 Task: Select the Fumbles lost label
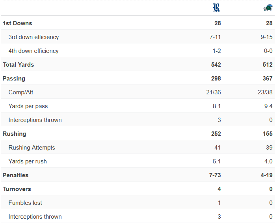point(25,203)
